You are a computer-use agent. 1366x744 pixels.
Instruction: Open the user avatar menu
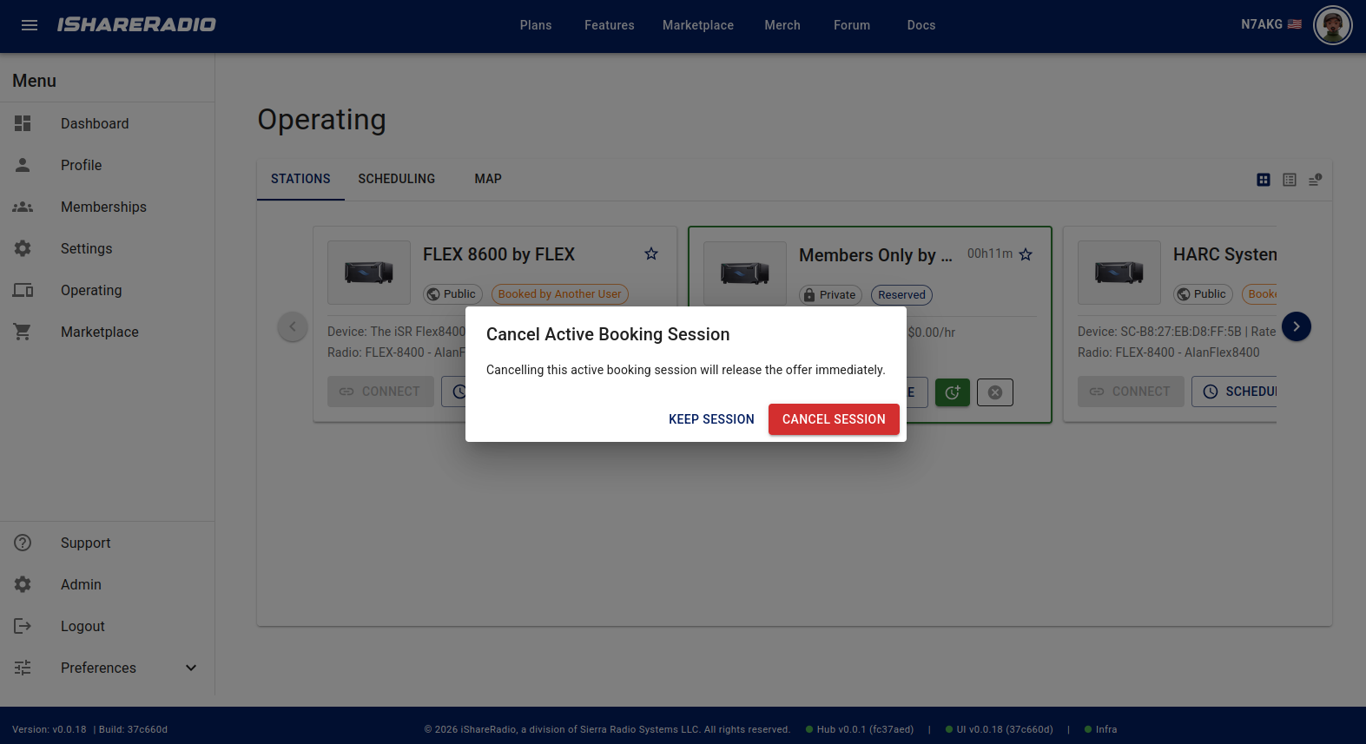pos(1333,25)
